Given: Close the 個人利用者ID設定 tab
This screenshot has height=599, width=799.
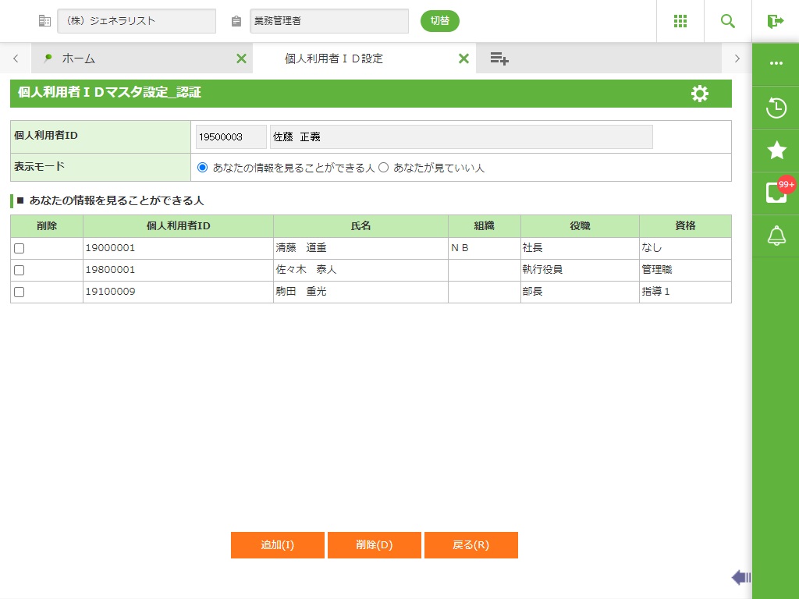Looking at the screenshot, I should [463, 58].
